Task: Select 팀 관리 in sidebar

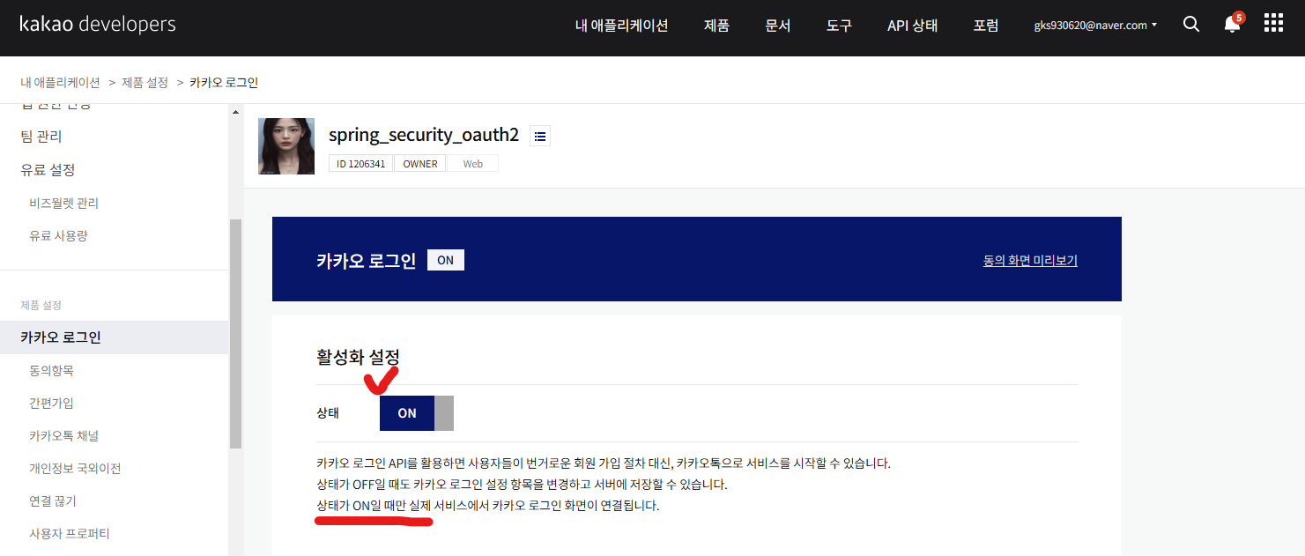Action: click(x=41, y=137)
